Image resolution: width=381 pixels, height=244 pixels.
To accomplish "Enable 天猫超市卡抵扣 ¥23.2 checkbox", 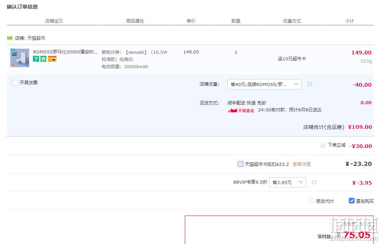I will [240, 164].
